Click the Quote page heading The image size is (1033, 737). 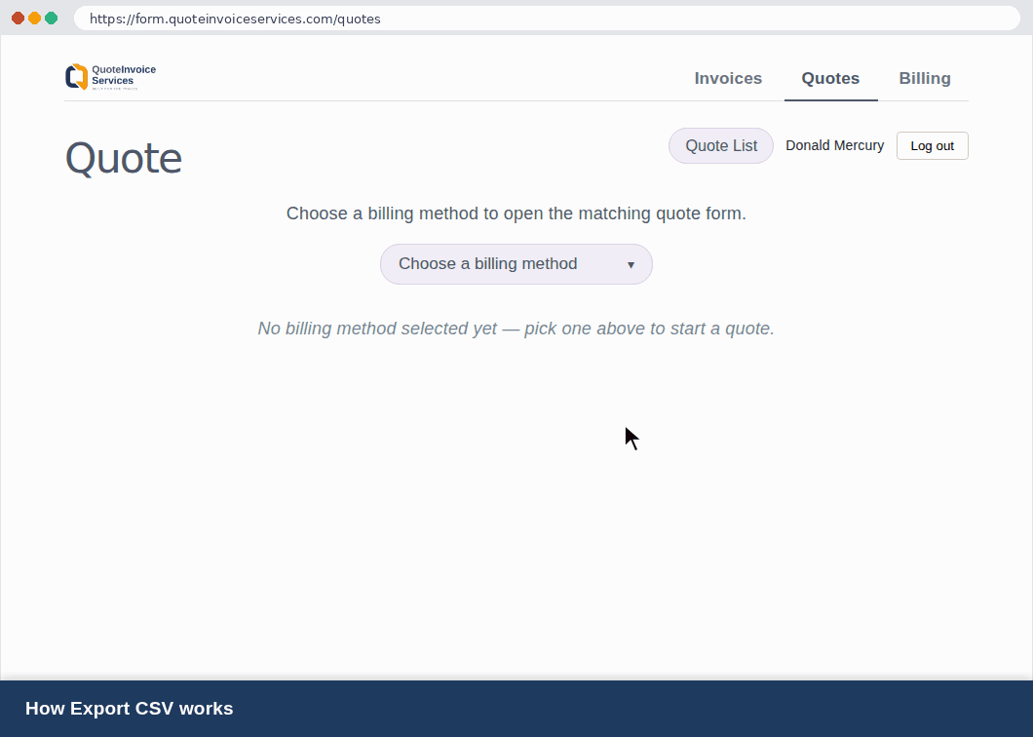tap(123, 158)
